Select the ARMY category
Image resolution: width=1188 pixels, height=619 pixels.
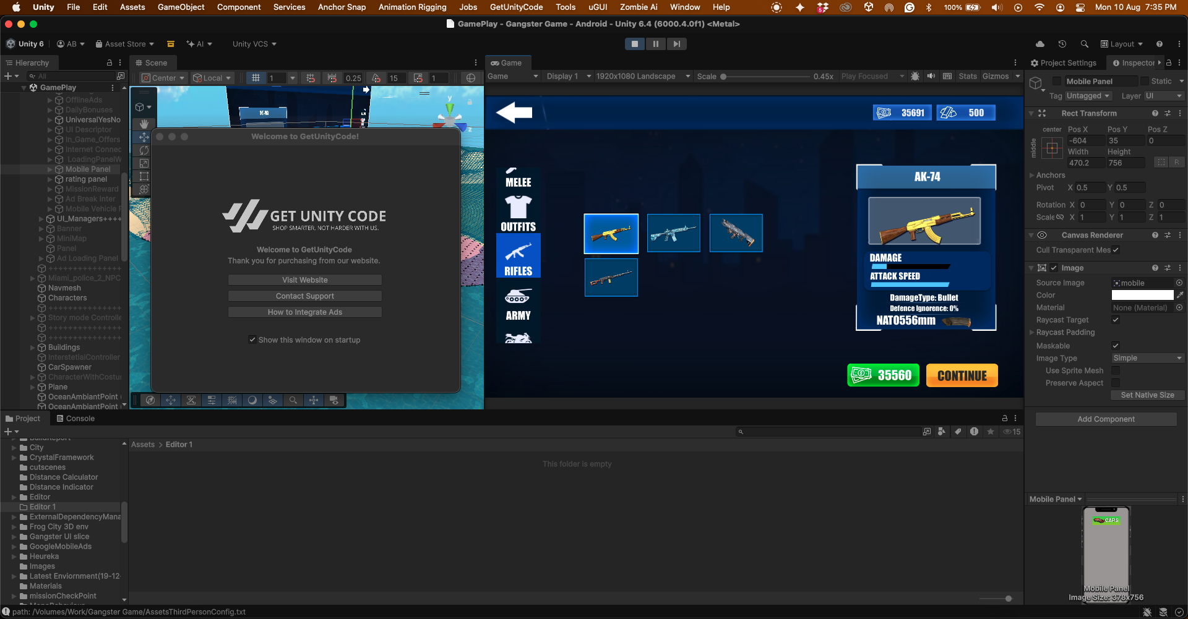click(x=519, y=304)
